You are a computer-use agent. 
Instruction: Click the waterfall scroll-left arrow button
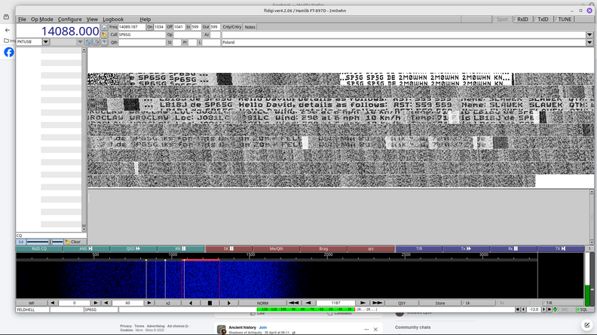(191, 303)
